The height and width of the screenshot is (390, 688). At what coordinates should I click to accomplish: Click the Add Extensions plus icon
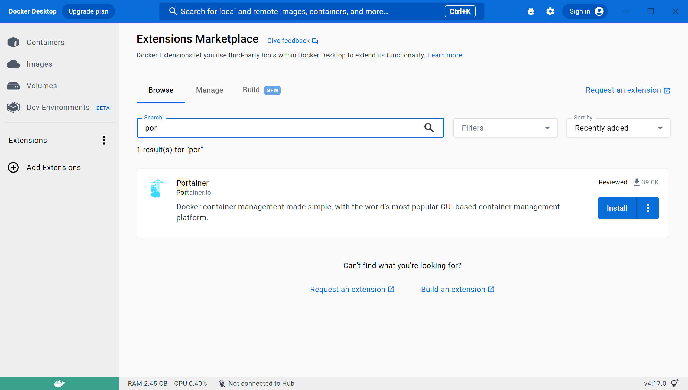tap(13, 167)
